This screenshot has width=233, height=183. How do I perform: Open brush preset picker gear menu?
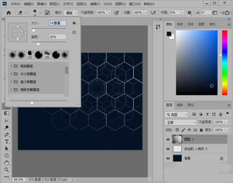pyautogui.click(x=75, y=23)
